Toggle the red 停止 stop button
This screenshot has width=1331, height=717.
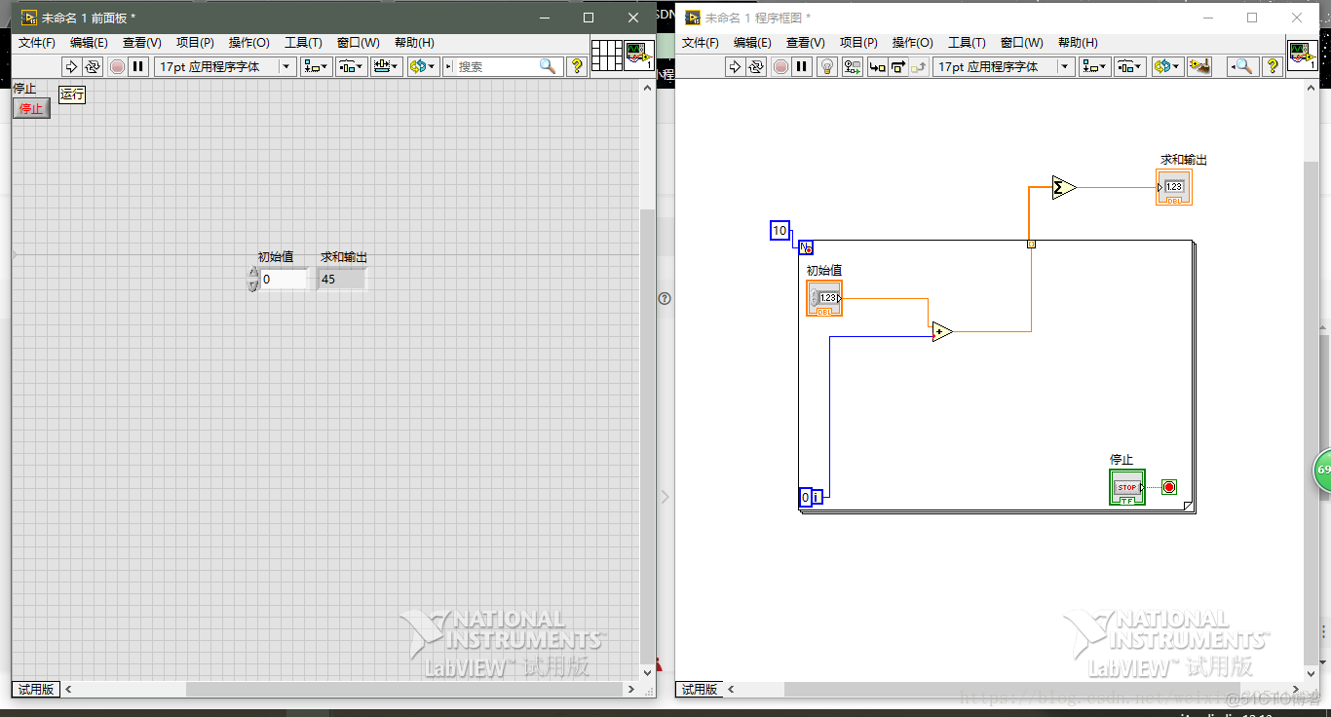click(x=31, y=108)
